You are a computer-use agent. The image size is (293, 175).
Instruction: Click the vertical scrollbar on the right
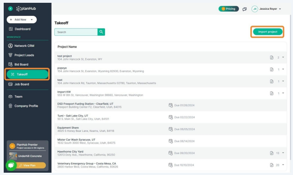click(x=290, y=88)
